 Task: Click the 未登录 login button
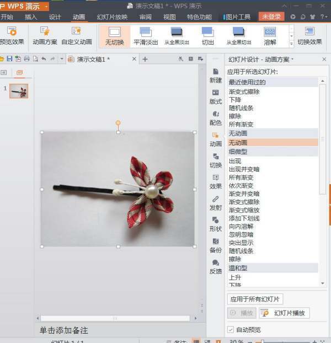[x=271, y=17]
